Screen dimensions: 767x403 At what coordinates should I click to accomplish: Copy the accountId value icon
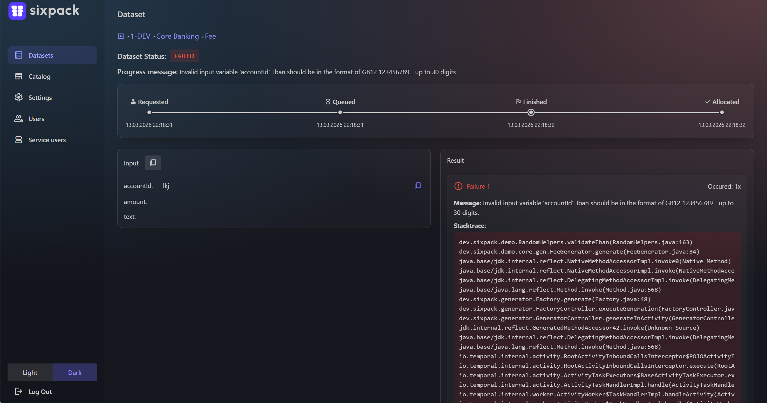417,186
